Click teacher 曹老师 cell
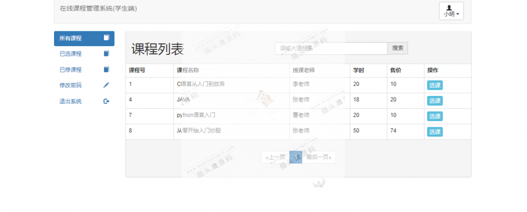Image resolution: width=527 pixels, height=212 pixels. pos(320,117)
